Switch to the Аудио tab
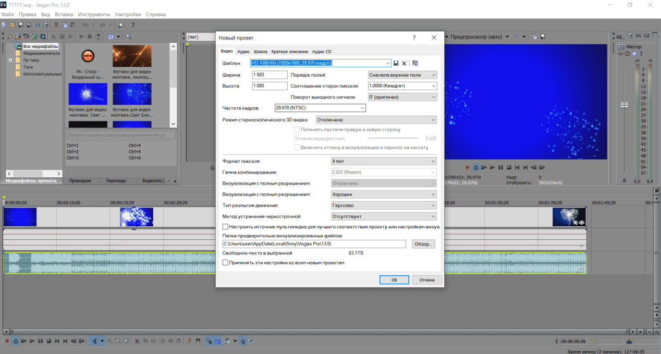The width and height of the screenshot is (661, 354). click(x=243, y=52)
